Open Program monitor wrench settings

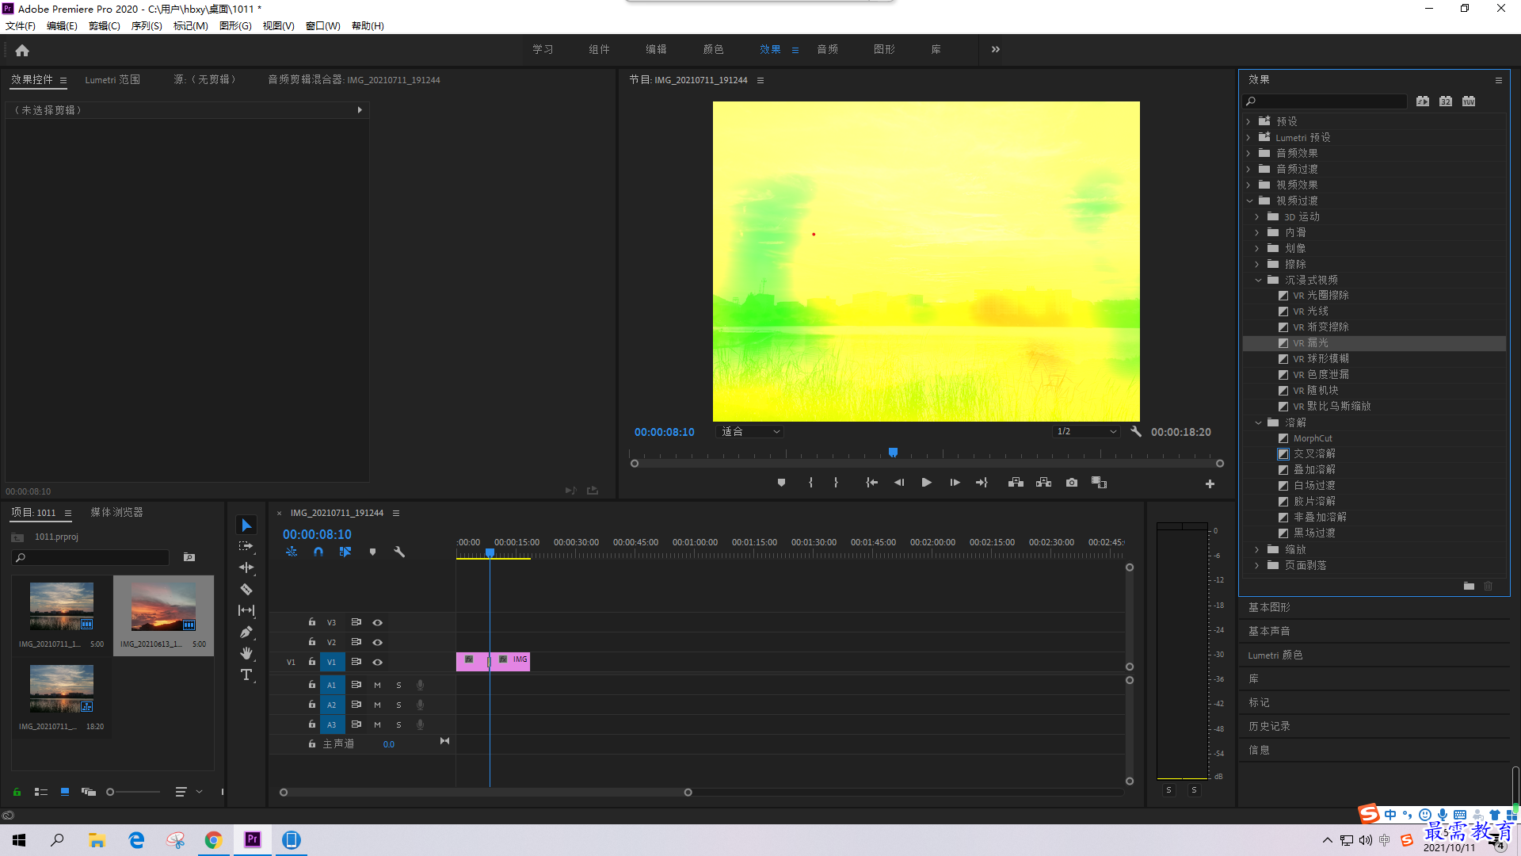1136,432
